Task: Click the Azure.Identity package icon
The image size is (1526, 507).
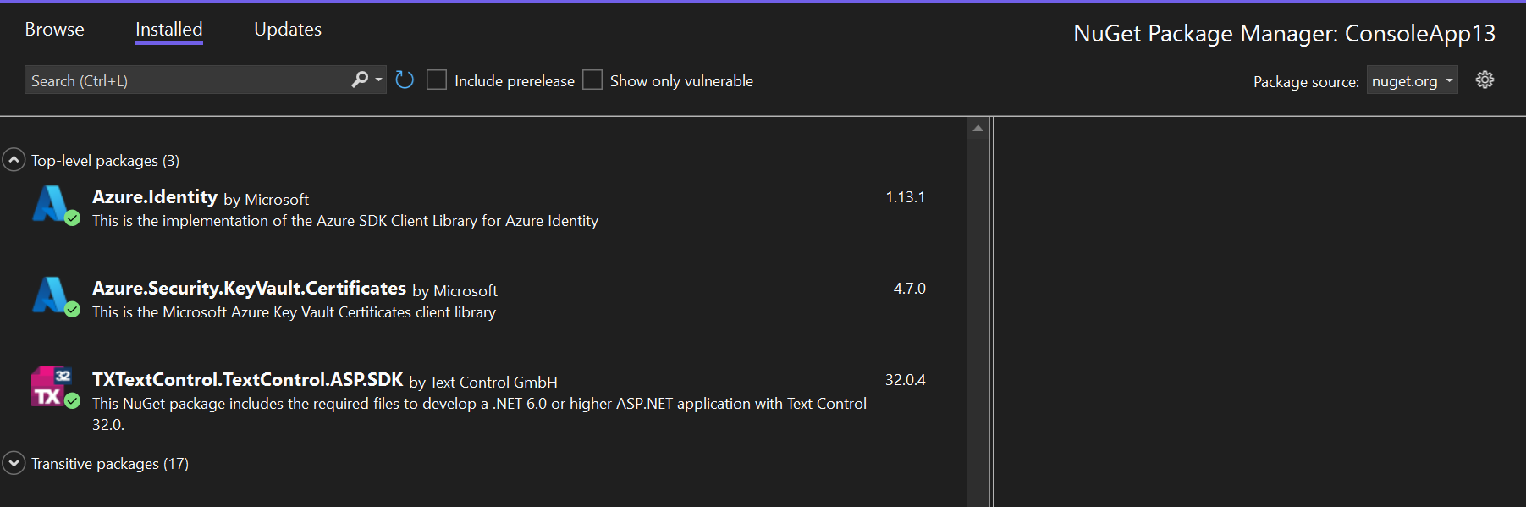Action: pyautogui.click(x=51, y=204)
